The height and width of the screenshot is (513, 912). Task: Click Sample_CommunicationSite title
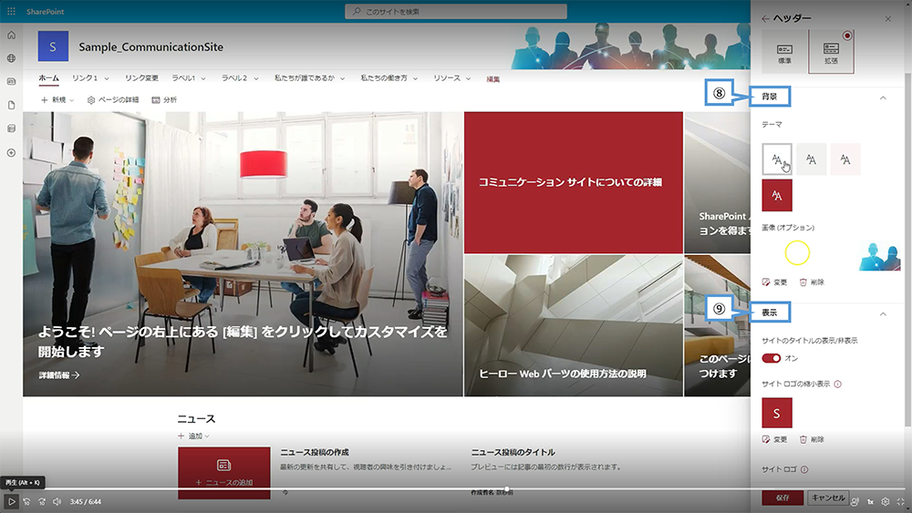pos(151,47)
